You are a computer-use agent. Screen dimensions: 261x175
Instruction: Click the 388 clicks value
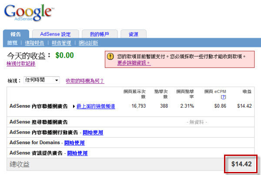click(x=164, y=106)
